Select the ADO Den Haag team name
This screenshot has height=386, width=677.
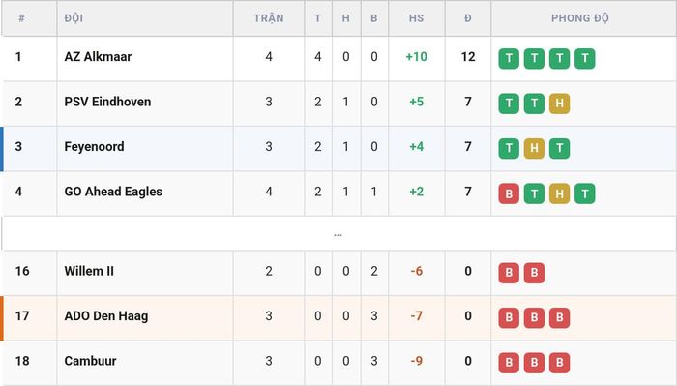click(106, 315)
